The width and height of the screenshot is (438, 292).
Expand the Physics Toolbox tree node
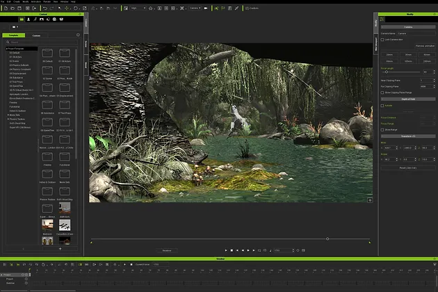(8, 120)
